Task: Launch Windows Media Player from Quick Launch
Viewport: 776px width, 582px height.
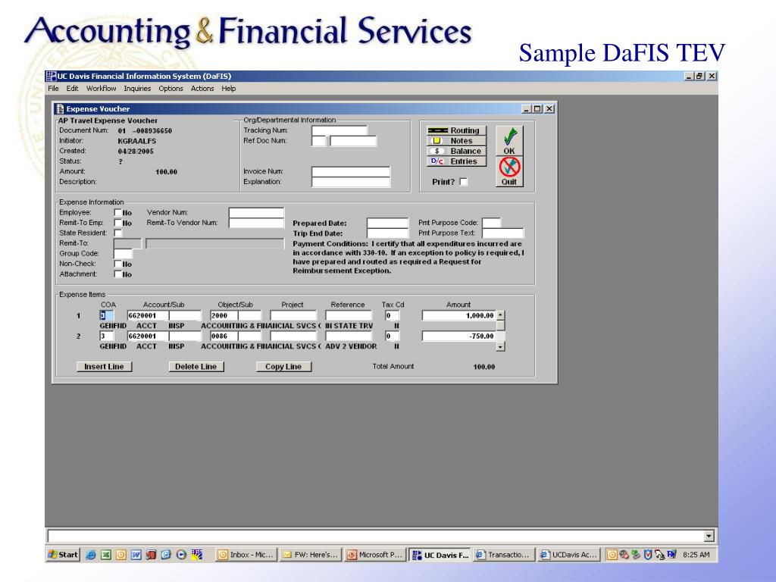Action: click(181, 555)
